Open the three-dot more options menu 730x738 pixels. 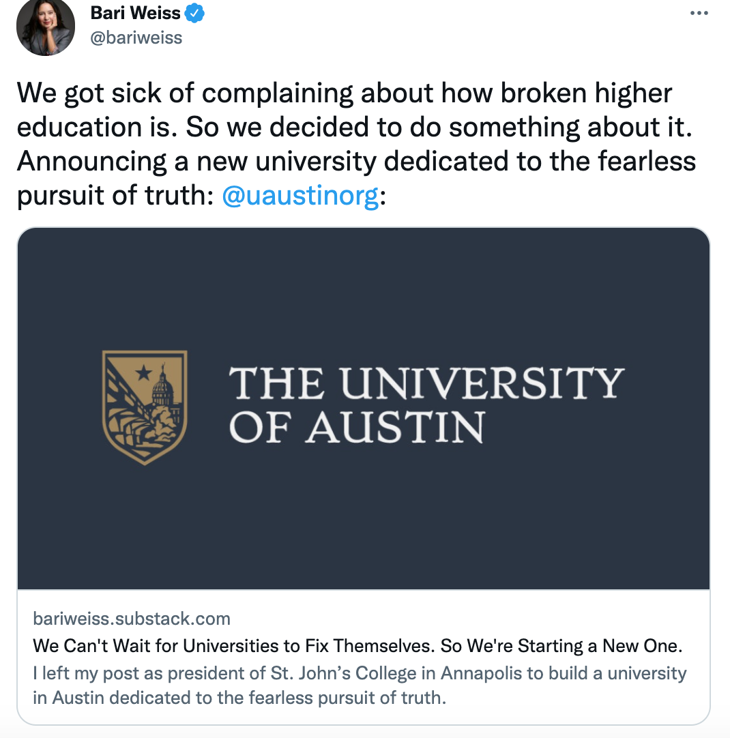pyautogui.click(x=699, y=12)
